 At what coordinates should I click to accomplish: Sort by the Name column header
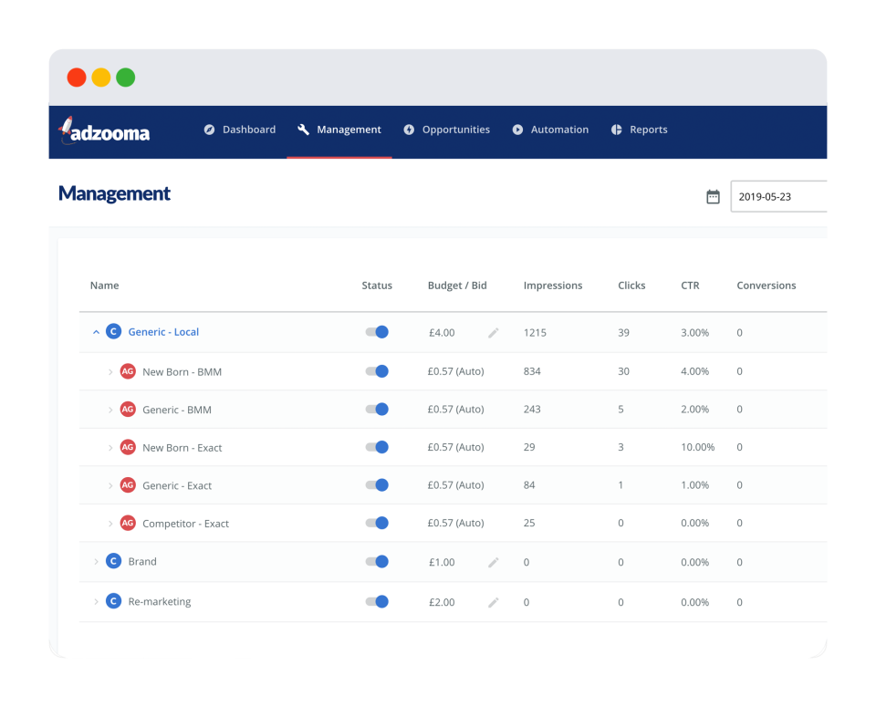104,286
